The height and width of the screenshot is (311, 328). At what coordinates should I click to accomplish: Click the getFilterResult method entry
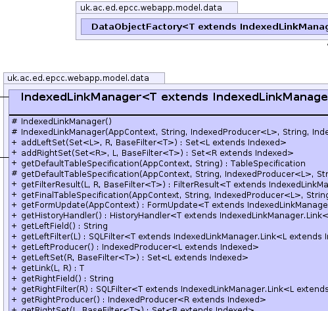(170, 185)
